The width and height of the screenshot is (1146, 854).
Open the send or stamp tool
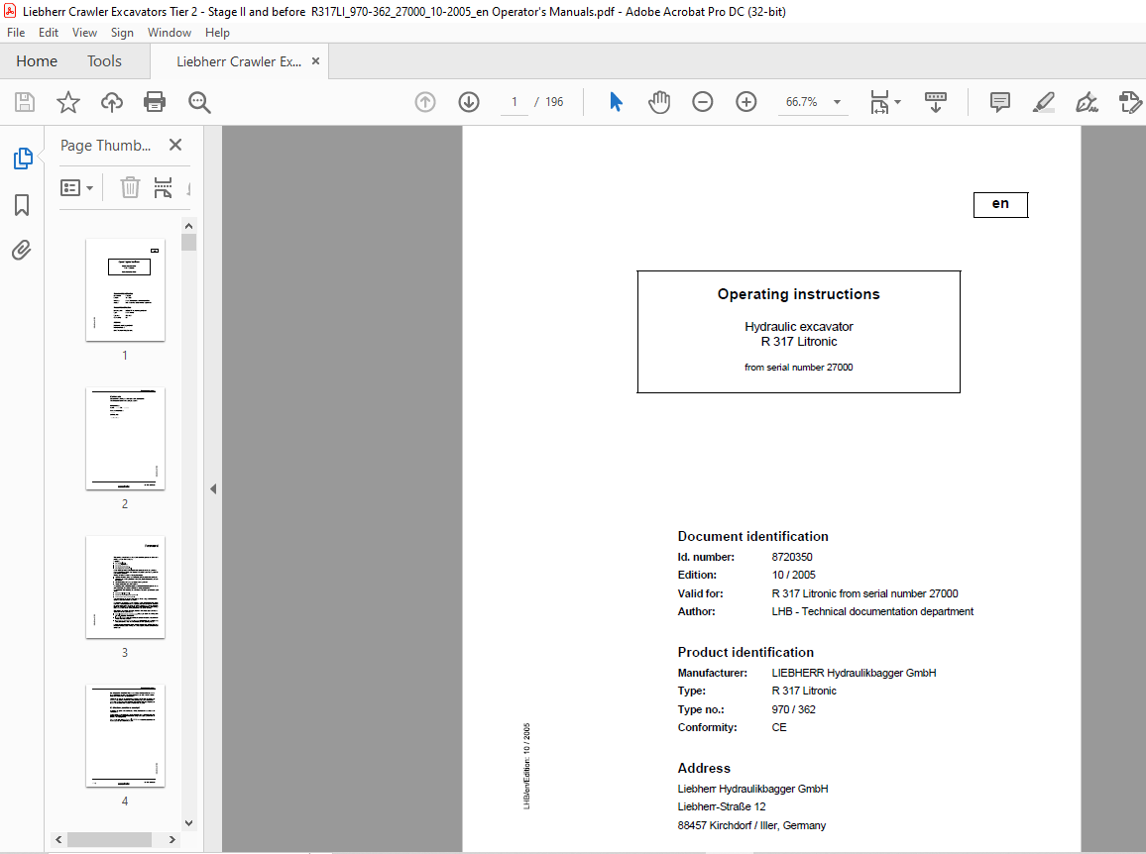pos(1130,102)
